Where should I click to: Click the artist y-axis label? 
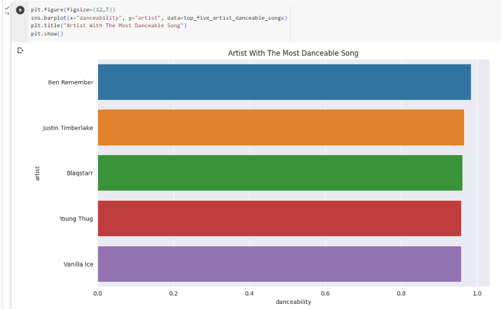[x=37, y=173]
